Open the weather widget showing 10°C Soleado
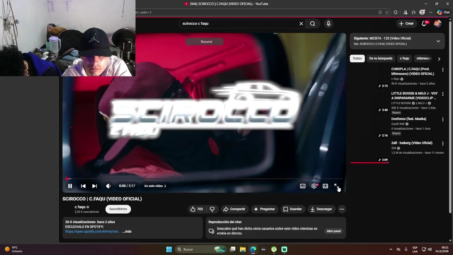This screenshot has height=255, width=453. (x=13, y=249)
